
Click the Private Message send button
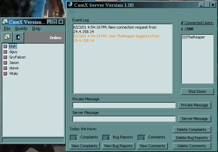coord(194,105)
